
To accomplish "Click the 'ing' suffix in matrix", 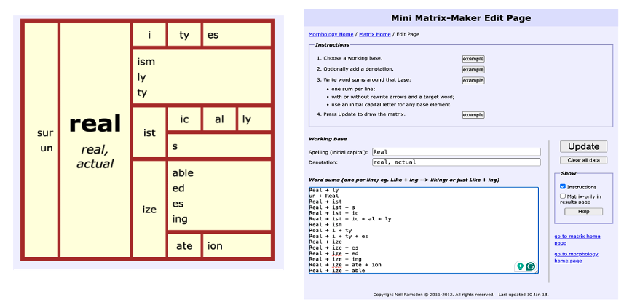I will point(180,219).
